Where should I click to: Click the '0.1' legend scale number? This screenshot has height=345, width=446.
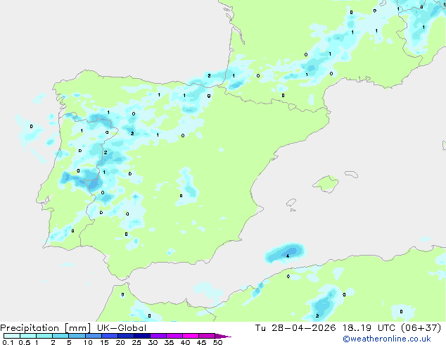[8, 342]
